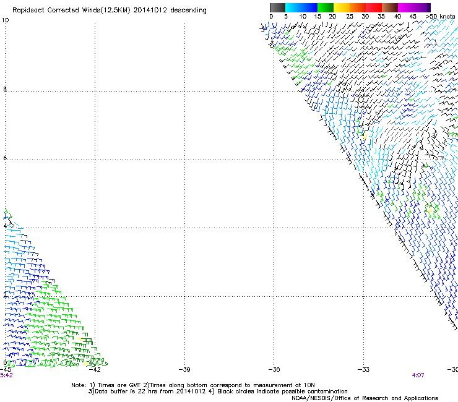This screenshot has width=458, height=402.
Task: Click the latitude label '10' on the axis
Action: pos(5,20)
